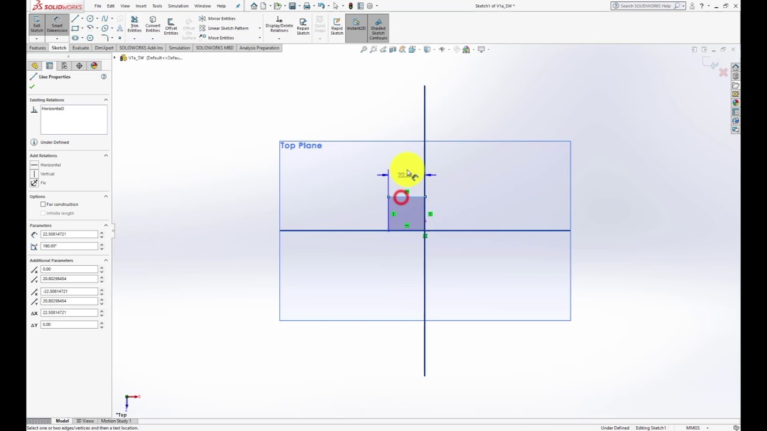Switch to SOLIDWORKS Add-Ins tab
Image resolution: width=767 pixels, height=431 pixels.
pos(141,48)
